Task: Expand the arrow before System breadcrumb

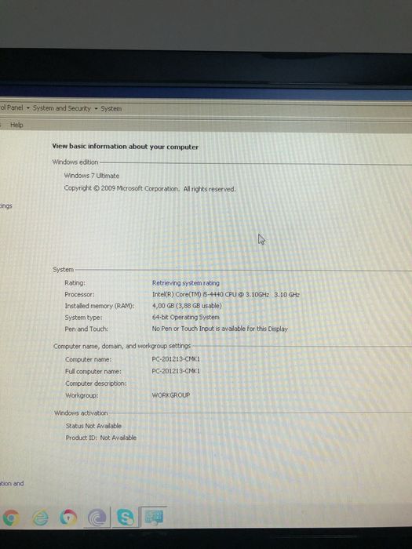Action: [x=96, y=108]
